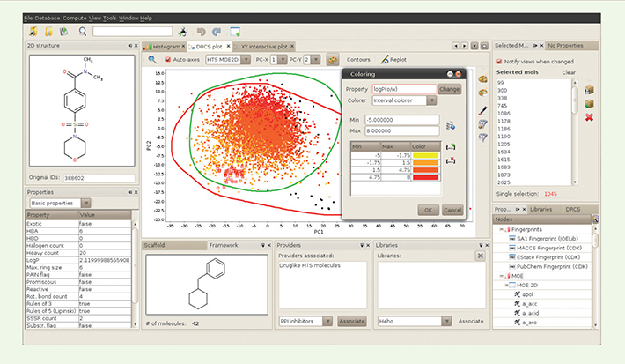Open the HTS MOE2D dropdown
The width and height of the screenshot is (625, 364).
click(228, 59)
